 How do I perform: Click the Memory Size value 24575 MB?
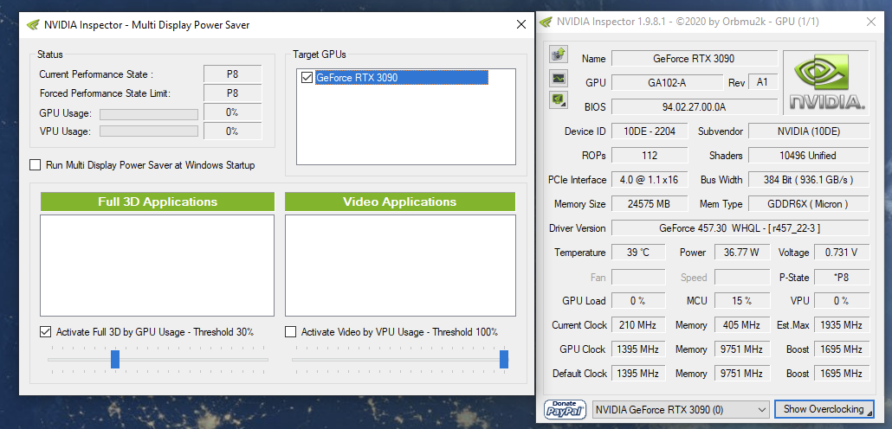pos(650,203)
